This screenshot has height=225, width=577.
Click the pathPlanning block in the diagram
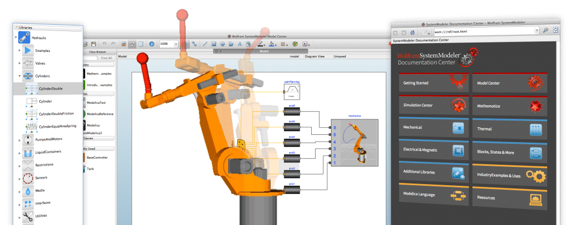[x=292, y=92]
